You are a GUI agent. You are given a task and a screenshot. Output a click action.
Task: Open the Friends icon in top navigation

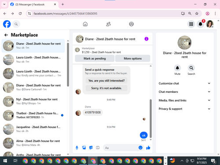click(x=108, y=24)
